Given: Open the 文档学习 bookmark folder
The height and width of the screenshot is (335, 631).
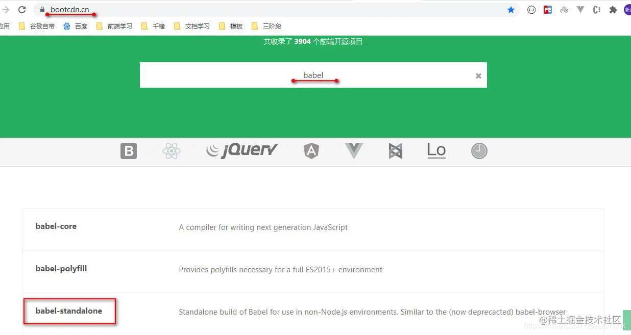Looking at the screenshot, I should click(x=192, y=26).
